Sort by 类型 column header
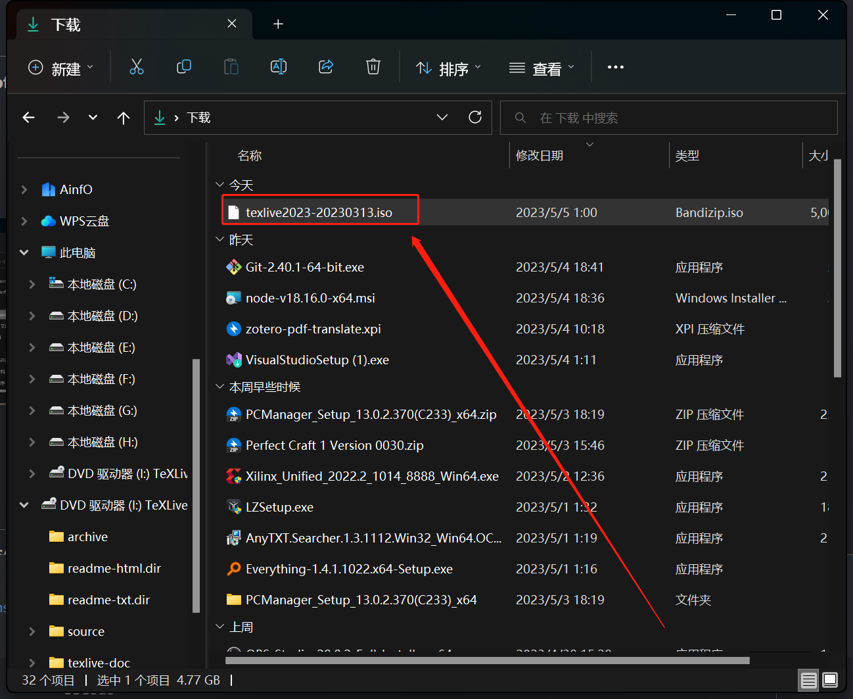Screen dimensions: 853x699 (x=687, y=156)
